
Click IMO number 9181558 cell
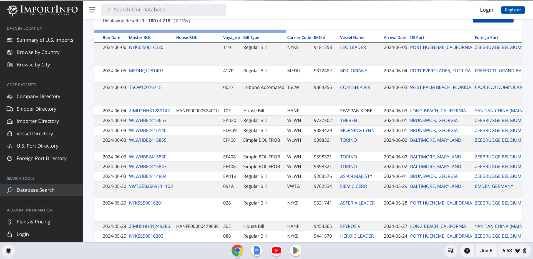pyautogui.click(x=323, y=47)
